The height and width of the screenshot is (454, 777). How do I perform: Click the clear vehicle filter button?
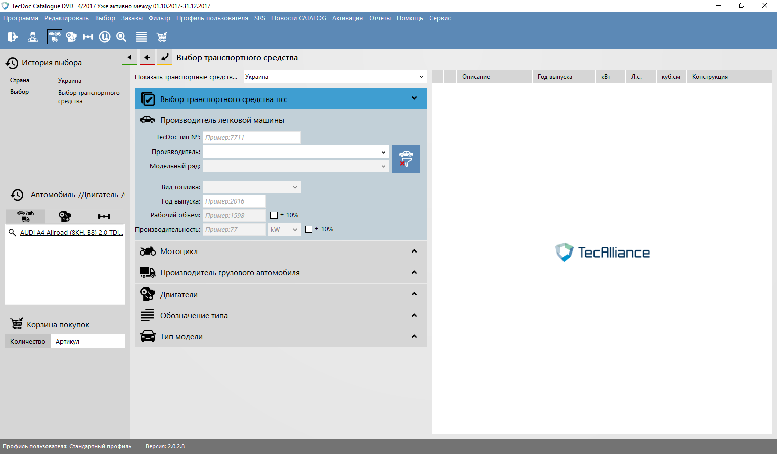tap(406, 159)
